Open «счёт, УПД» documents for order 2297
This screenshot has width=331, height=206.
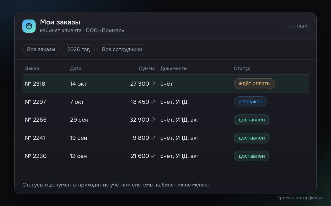pos(174,102)
